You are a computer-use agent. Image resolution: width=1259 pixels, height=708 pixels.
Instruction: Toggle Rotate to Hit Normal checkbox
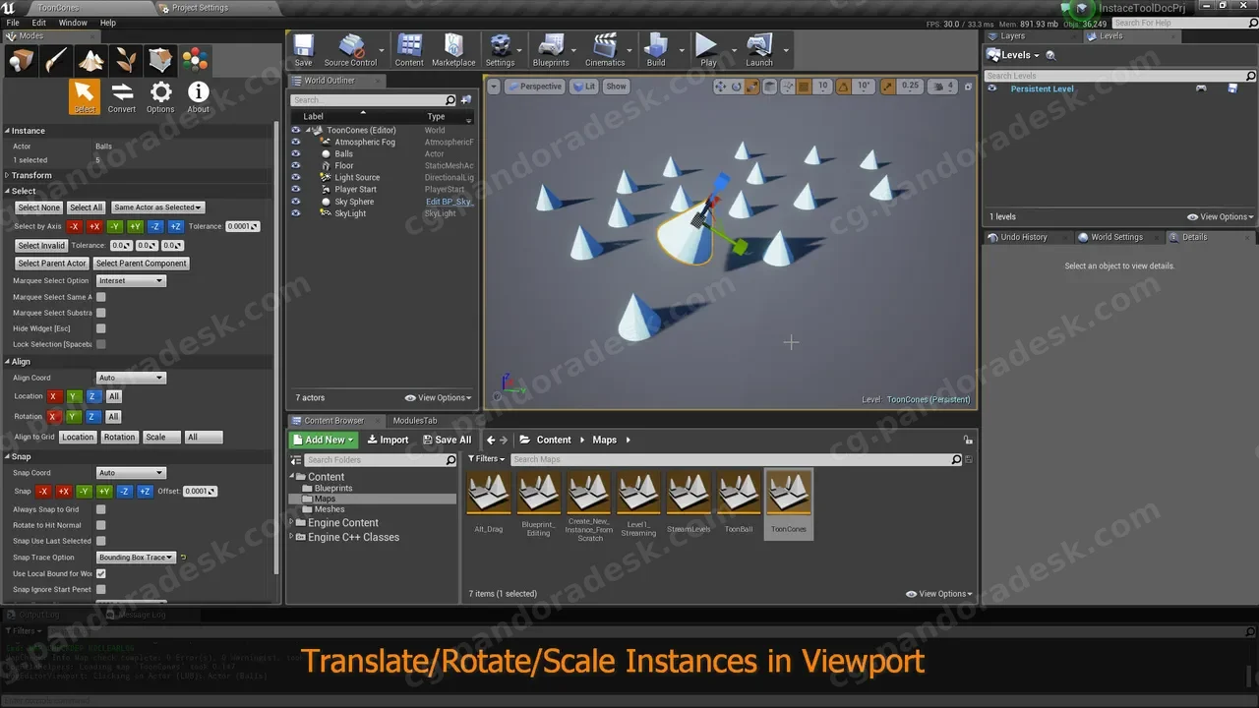tap(100, 525)
